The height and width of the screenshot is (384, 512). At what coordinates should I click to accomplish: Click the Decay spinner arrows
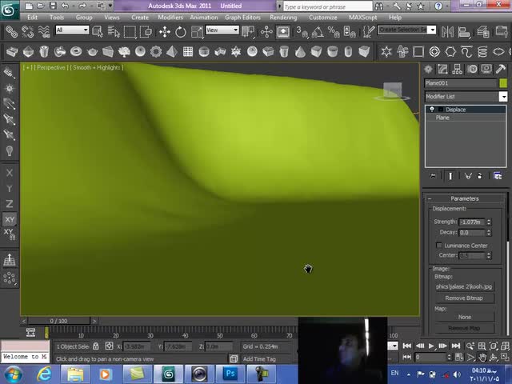(x=489, y=233)
